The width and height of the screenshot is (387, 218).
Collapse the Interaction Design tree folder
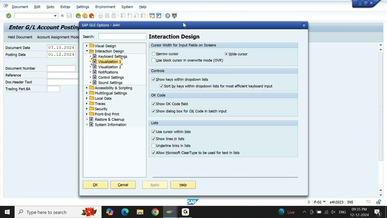pyautogui.click(x=87, y=51)
